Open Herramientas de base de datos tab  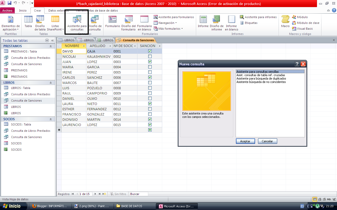pos(97,10)
